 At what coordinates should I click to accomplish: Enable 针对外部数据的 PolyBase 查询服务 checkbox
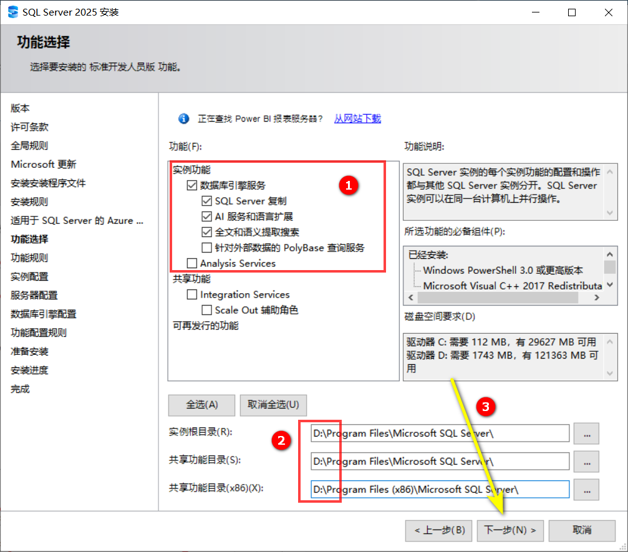click(x=206, y=248)
